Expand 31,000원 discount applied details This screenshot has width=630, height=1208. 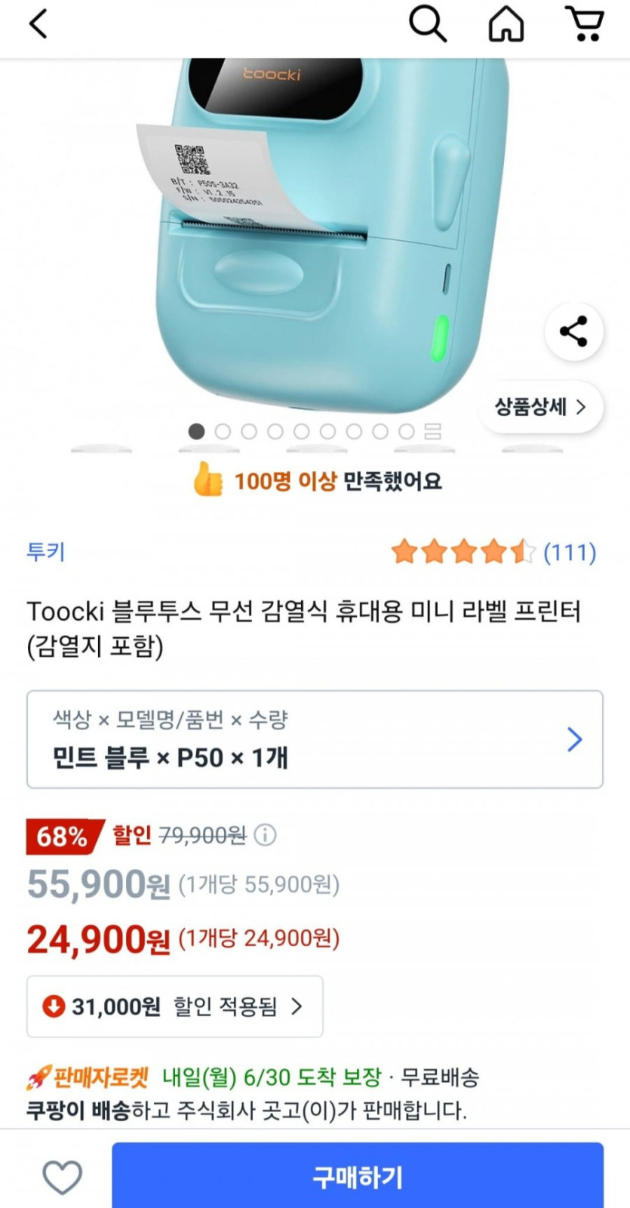pos(175,1006)
